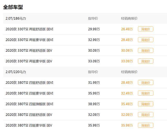Click 询底价 for 330TSI 两驱舒适版 国VI
167x130 pixels.
pos(146,29)
